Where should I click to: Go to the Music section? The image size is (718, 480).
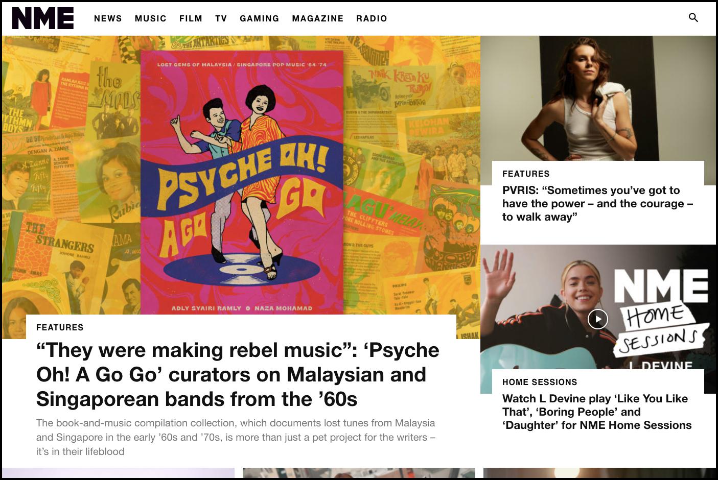tap(151, 18)
